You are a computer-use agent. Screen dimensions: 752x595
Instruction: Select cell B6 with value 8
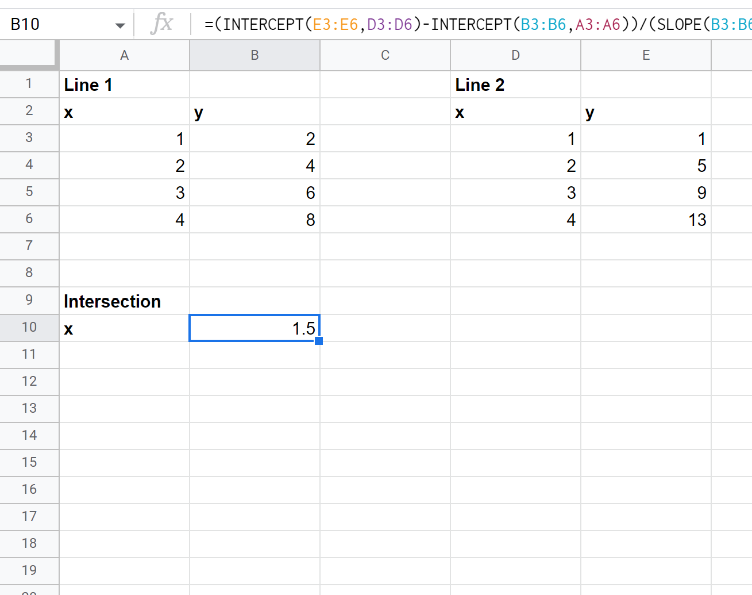pos(254,220)
